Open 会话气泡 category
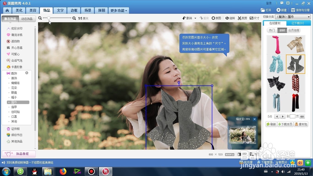Viewport: 313px width, 176px height. tap(15, 60)
